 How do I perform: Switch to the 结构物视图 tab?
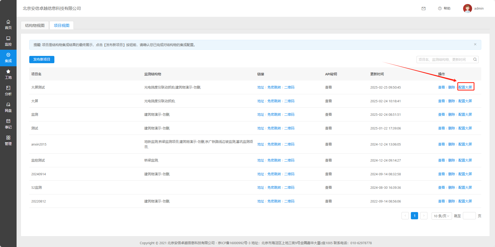[x=35, y=25]
